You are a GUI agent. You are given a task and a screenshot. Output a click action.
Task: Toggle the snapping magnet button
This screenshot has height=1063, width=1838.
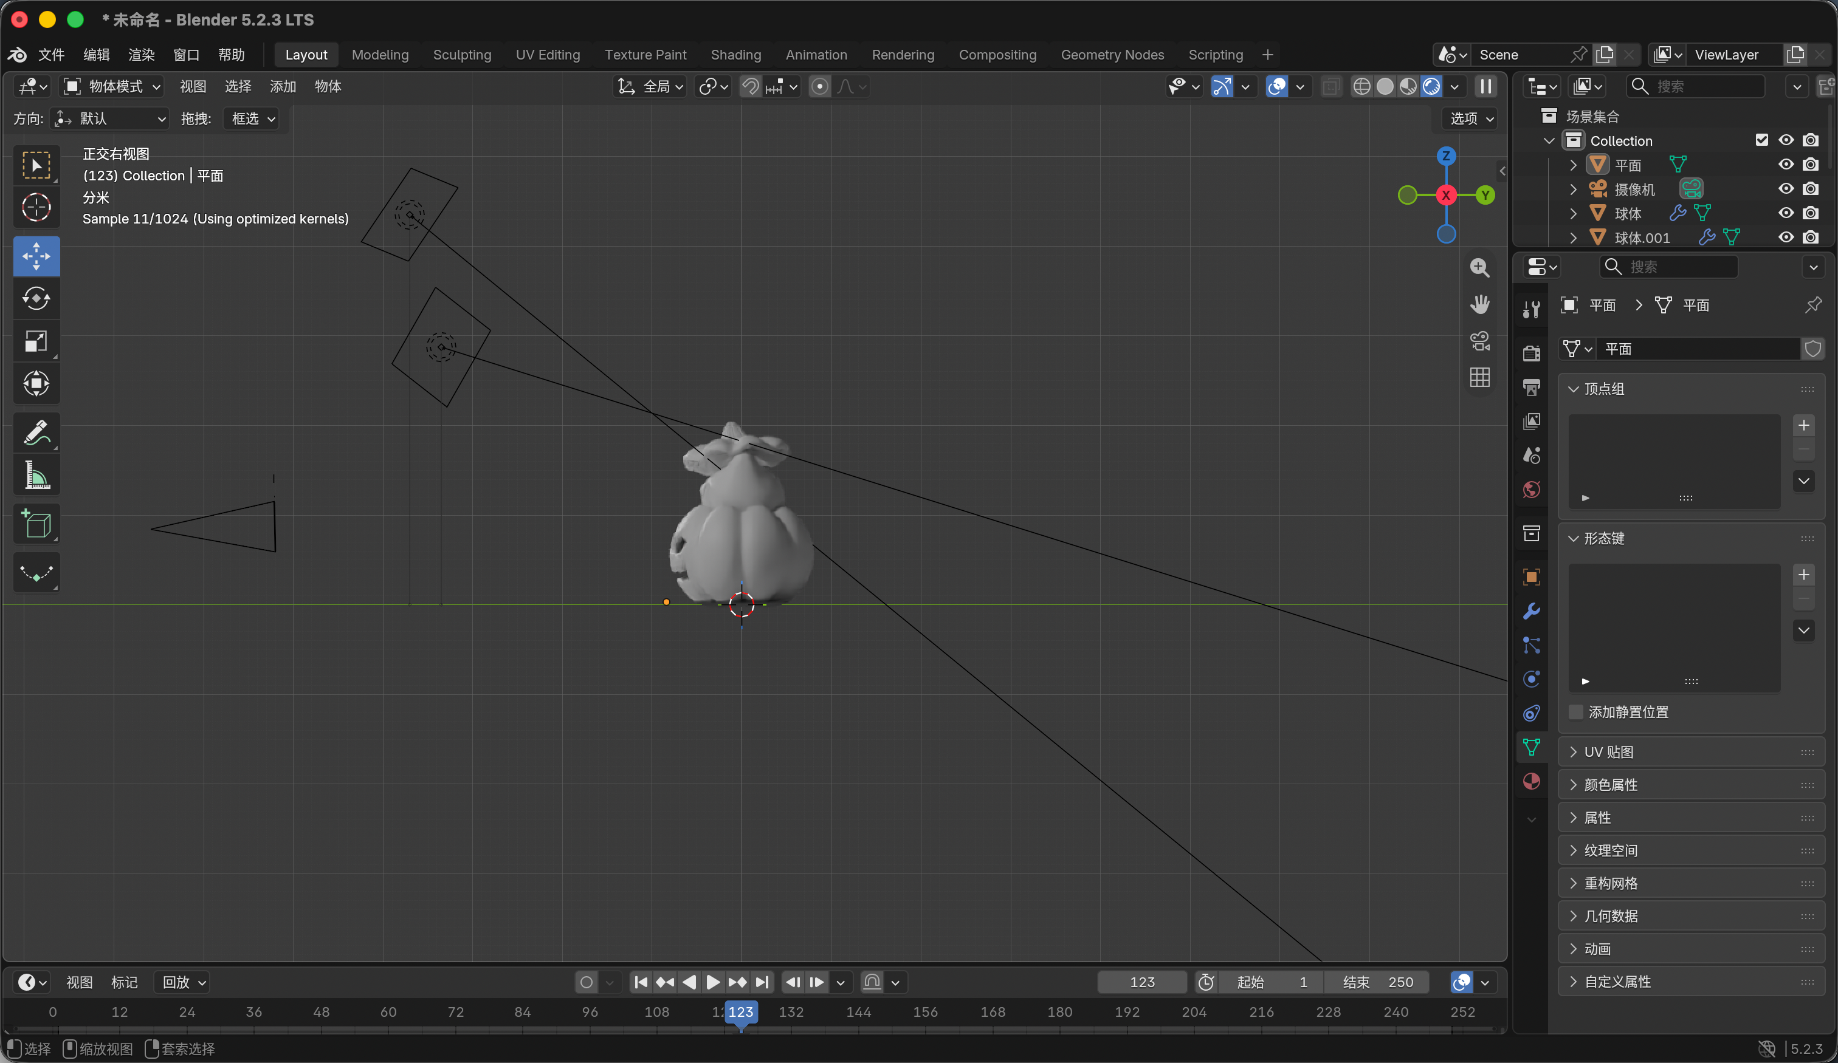750,87
